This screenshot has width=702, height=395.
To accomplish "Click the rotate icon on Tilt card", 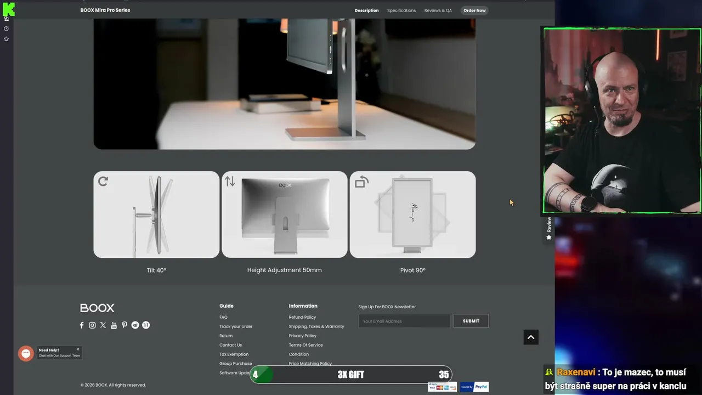I will [x=103, y=181].
